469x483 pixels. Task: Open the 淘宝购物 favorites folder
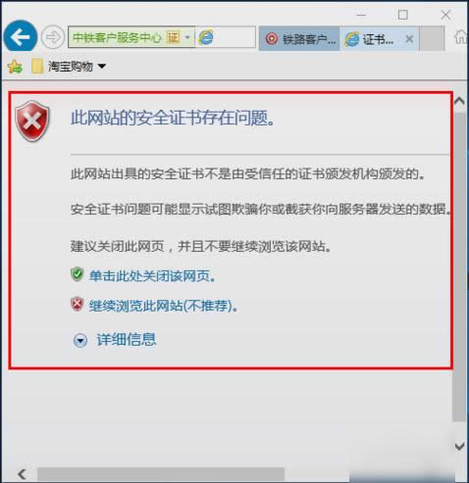click(69, 67)
